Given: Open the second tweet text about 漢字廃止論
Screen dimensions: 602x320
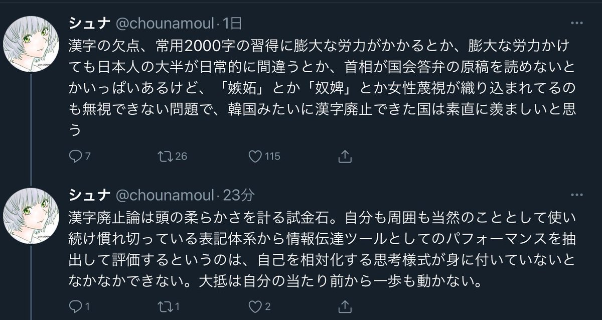Looking at the screenshot, I should click(x=321, y=250).
